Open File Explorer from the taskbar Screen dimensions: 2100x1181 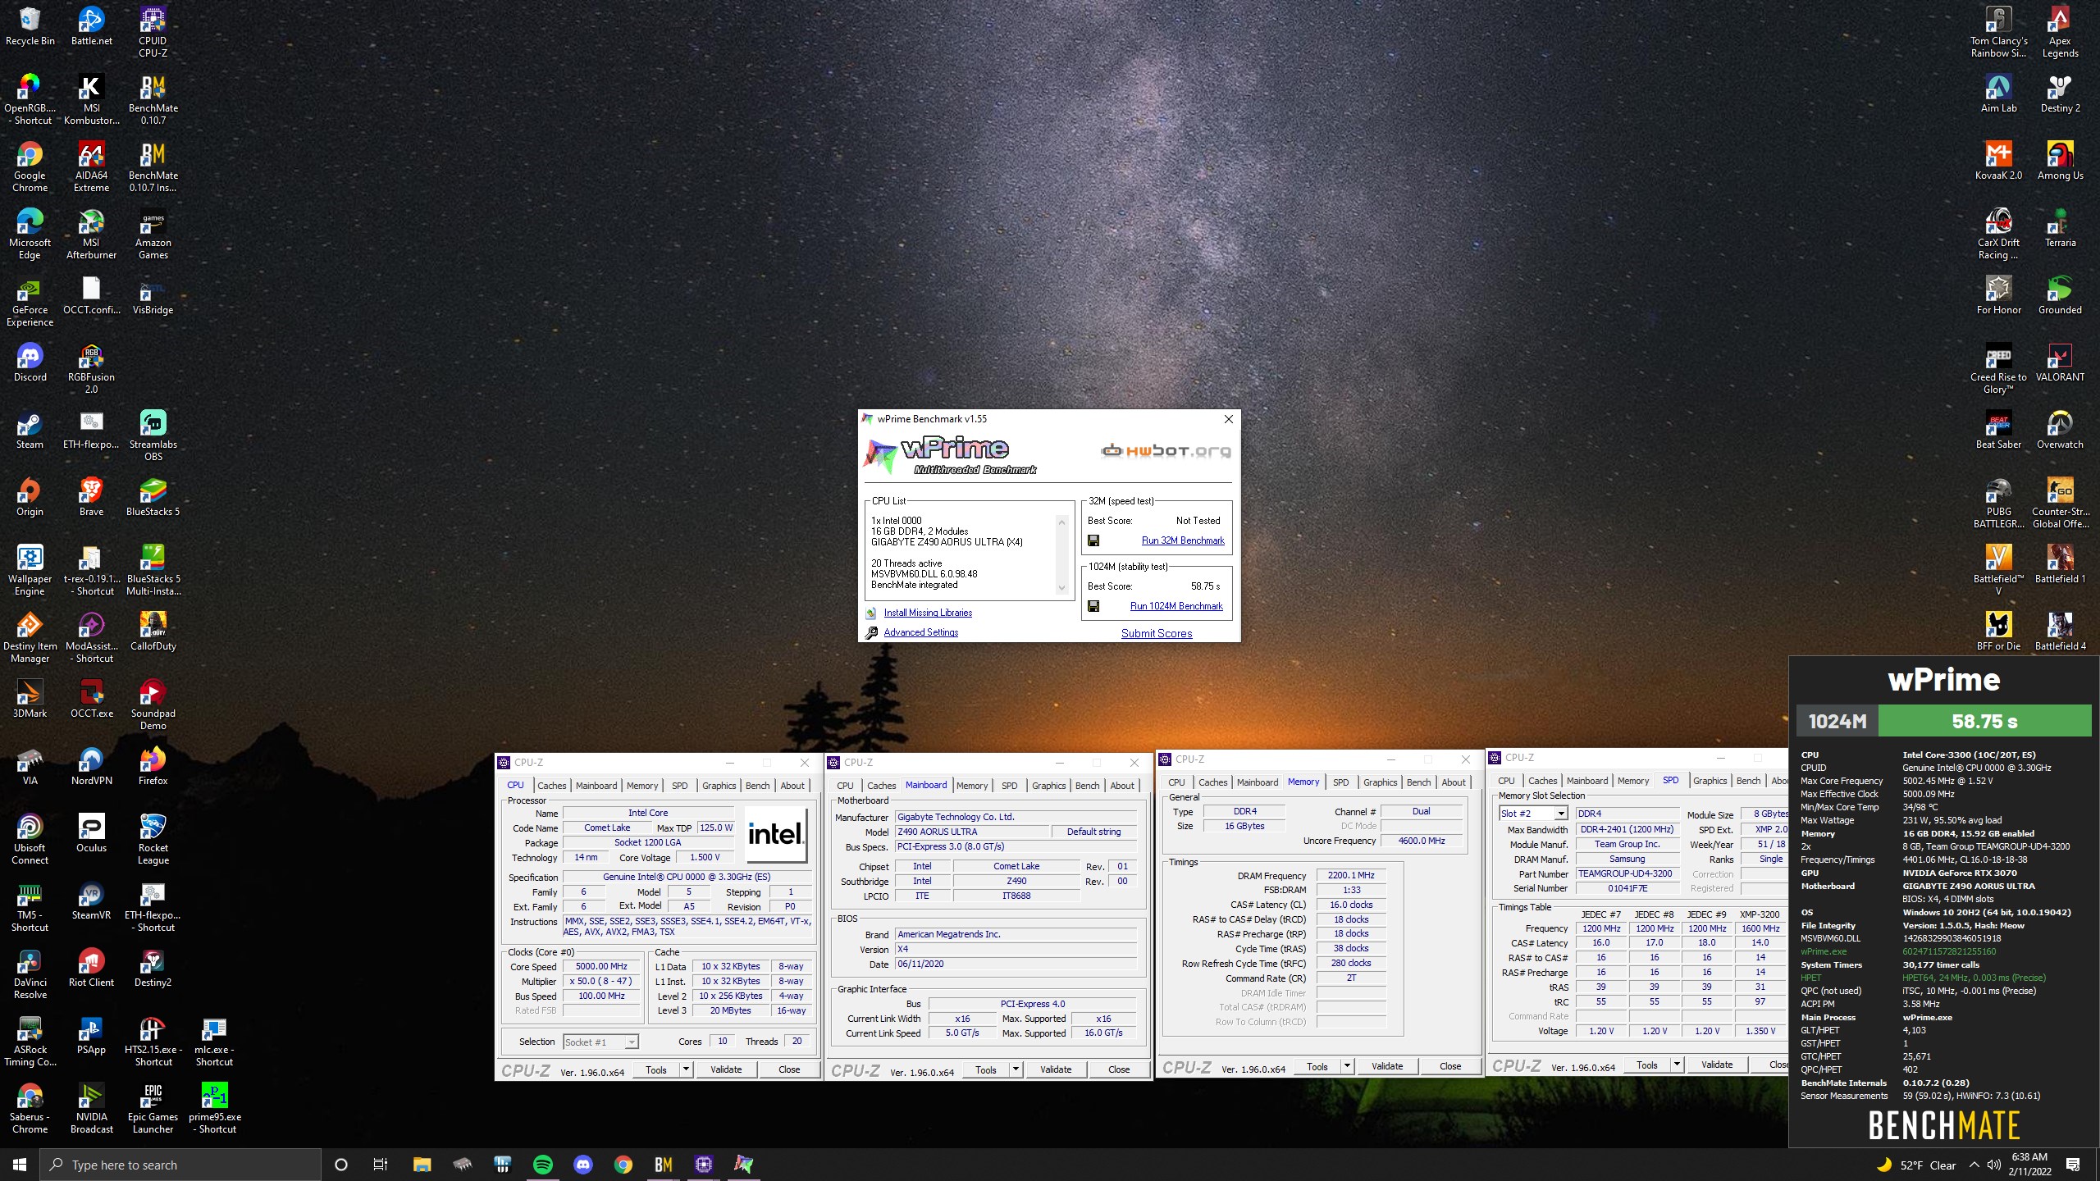pyautogui.click(x=422, y=1165)
